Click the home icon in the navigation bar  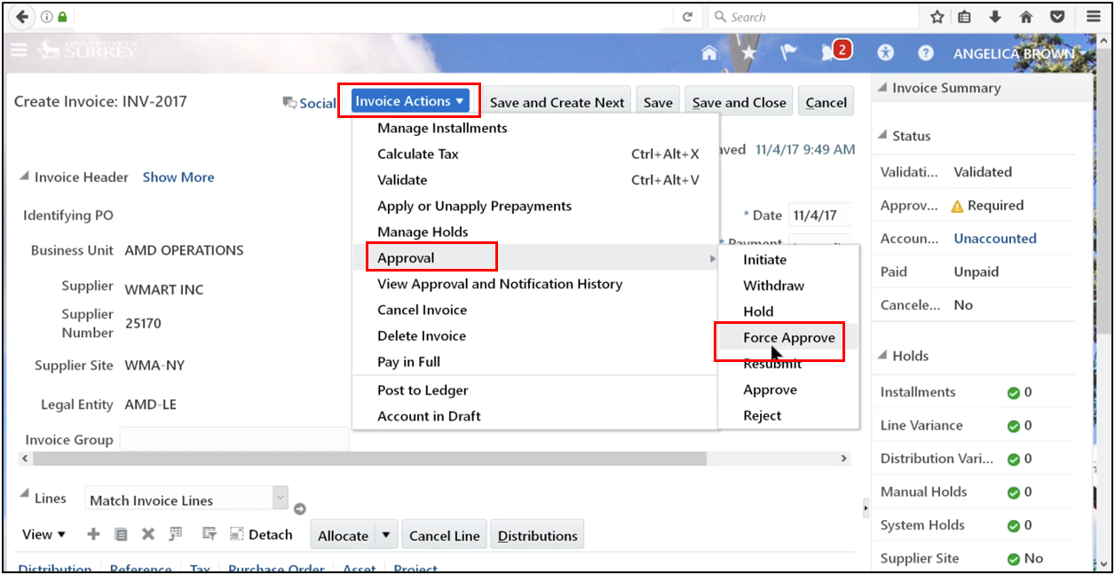coord(709,52)
